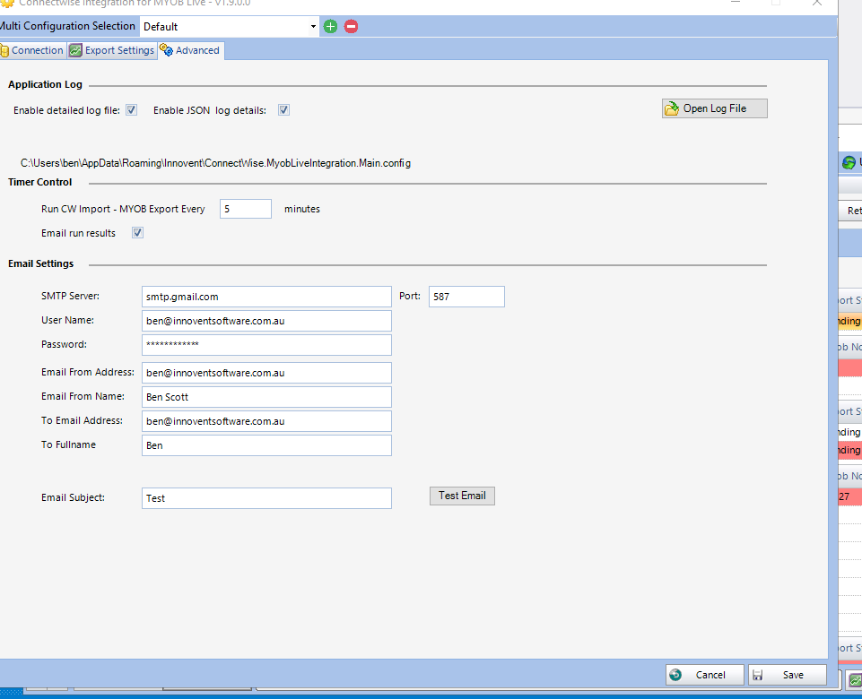Viewport: 862px width, 699px height.
Task: Switch to the Export Settings tab
Action: pyautogui.click(x=112, y=50)
